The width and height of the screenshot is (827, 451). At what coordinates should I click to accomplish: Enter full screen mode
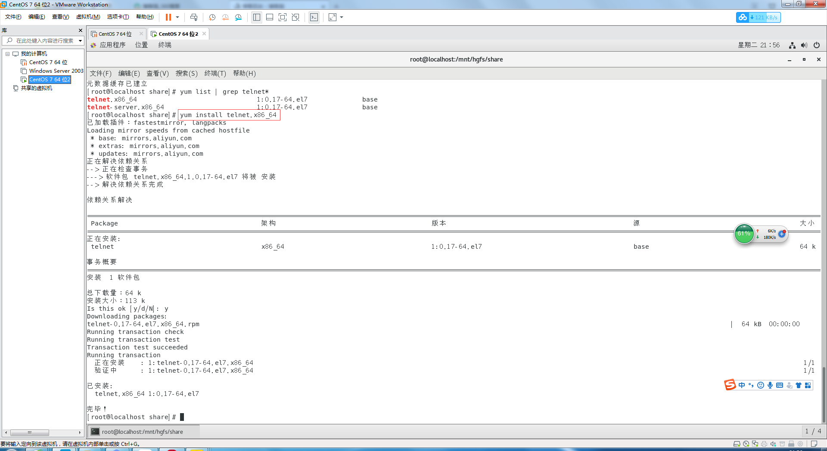click(x=283, y=17)
